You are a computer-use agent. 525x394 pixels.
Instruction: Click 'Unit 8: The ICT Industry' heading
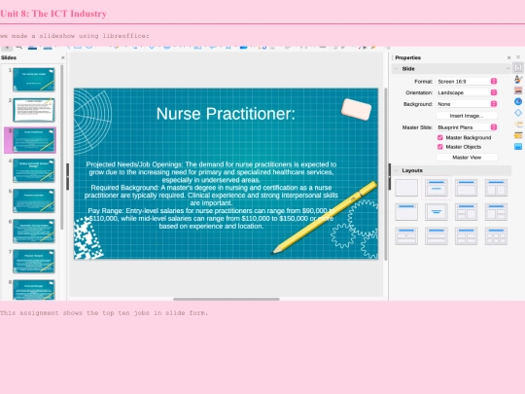pos(53,14)
